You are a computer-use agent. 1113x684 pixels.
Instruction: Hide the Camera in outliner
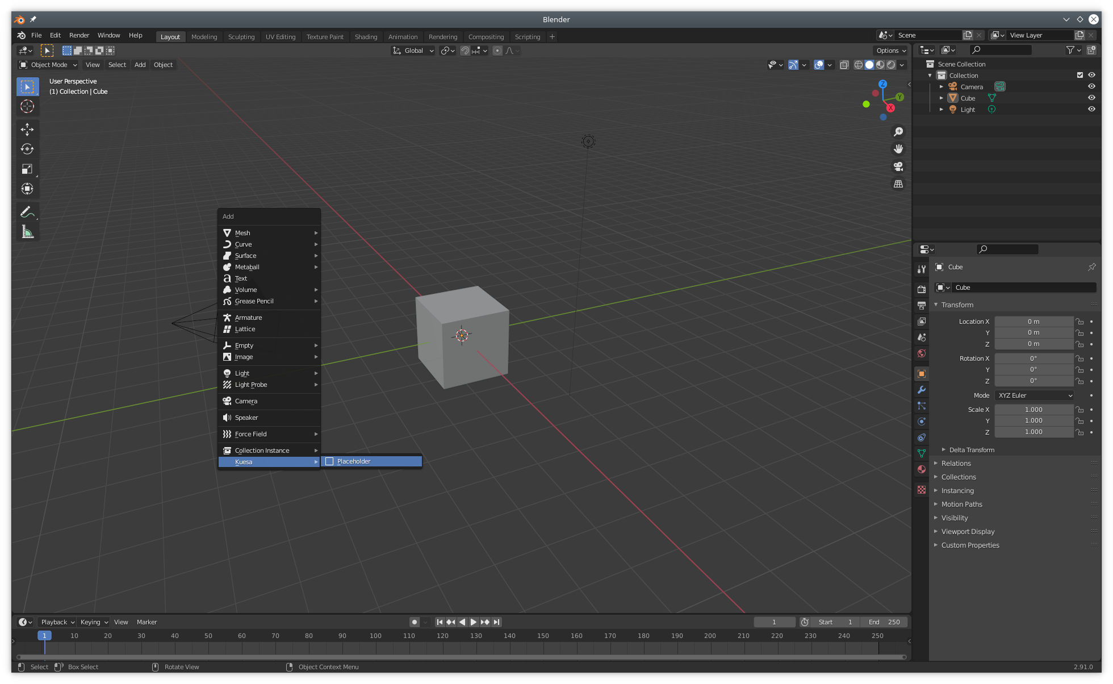click(x=1091, y=86)
